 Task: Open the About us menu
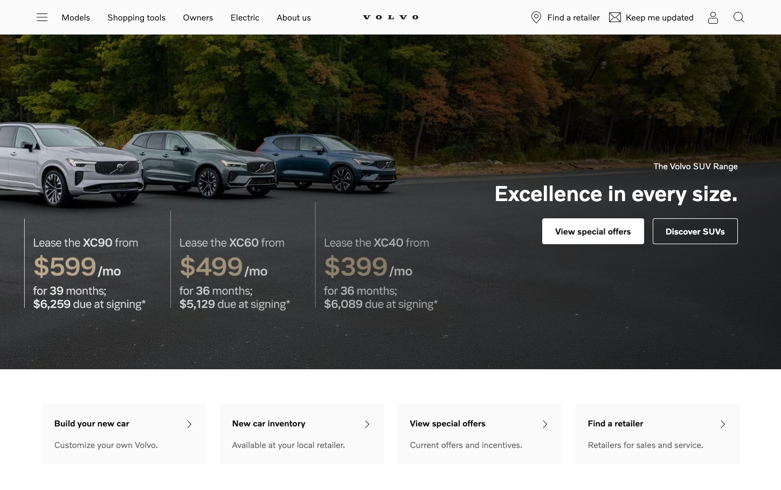294,18
